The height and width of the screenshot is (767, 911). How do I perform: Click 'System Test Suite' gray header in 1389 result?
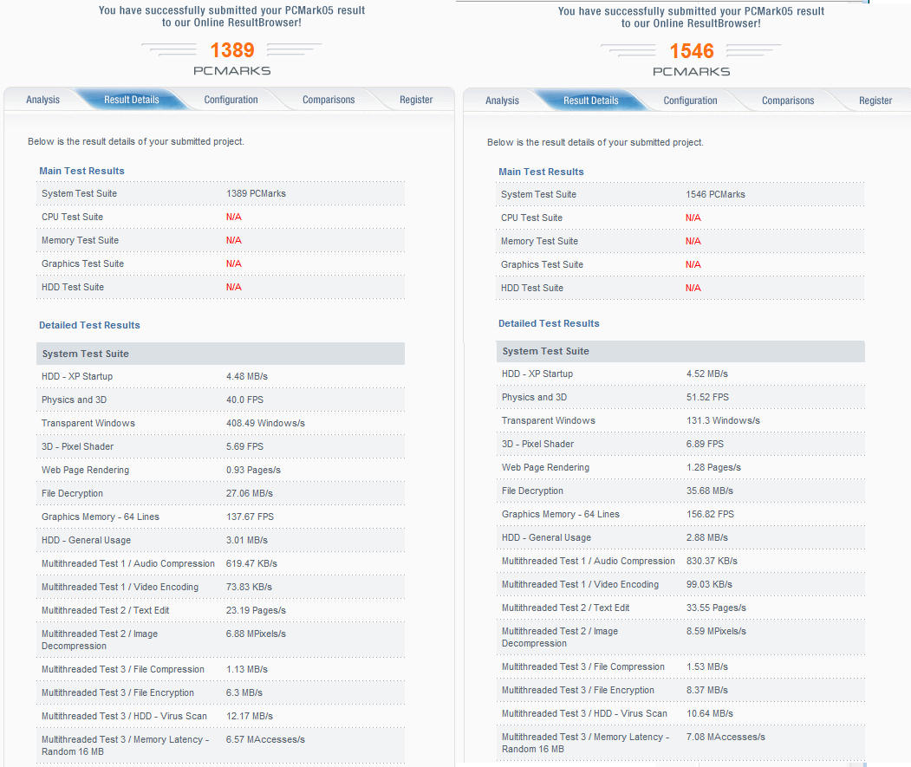pyautogui.click(x=220, y=354)
